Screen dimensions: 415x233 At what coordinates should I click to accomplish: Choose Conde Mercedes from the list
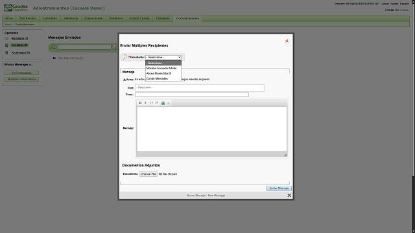pos(163,79)
